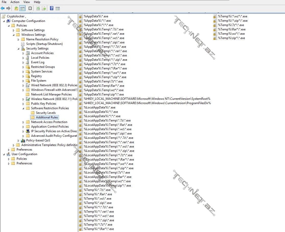The image size is (285, 232).
Task: Click the Forward arrow toolbar icon
Action: pos(8,8)
